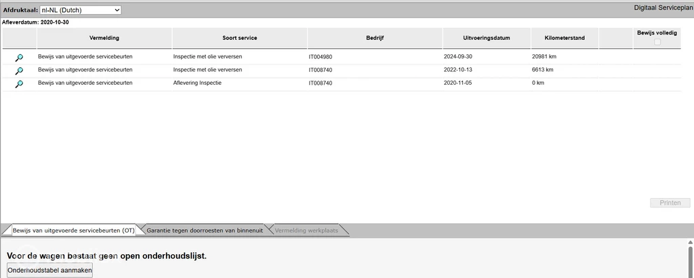Click the Soort service column header
This screenshot has height=278, width=694.
pos(239,38)
